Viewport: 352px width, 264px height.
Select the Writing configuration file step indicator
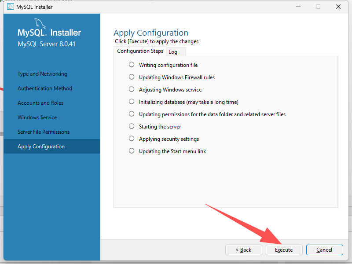pyautogui.click(x=132, y=65)
